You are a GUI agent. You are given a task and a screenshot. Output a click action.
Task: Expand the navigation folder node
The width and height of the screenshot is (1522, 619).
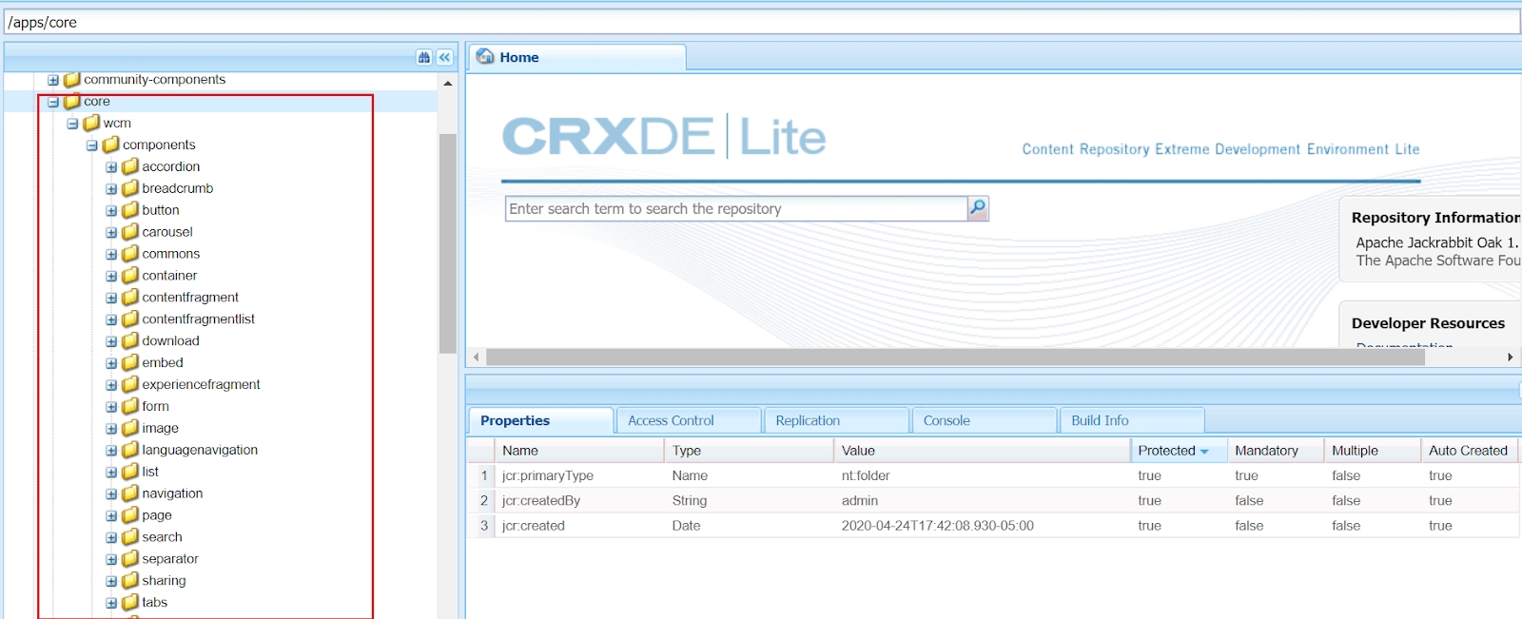point(111,494)
